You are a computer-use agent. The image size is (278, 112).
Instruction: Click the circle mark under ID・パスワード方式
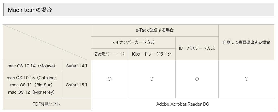(197, 79)
